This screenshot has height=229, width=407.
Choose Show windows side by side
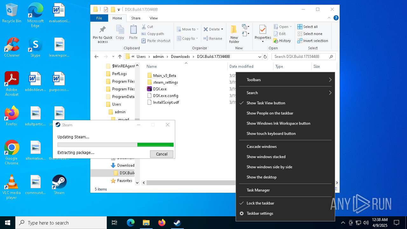coord(285,167)
